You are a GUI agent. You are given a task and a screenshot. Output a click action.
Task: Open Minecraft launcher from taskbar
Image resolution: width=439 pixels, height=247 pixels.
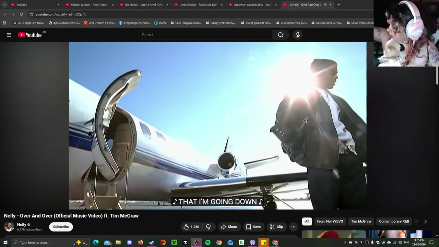coord(174,243)
